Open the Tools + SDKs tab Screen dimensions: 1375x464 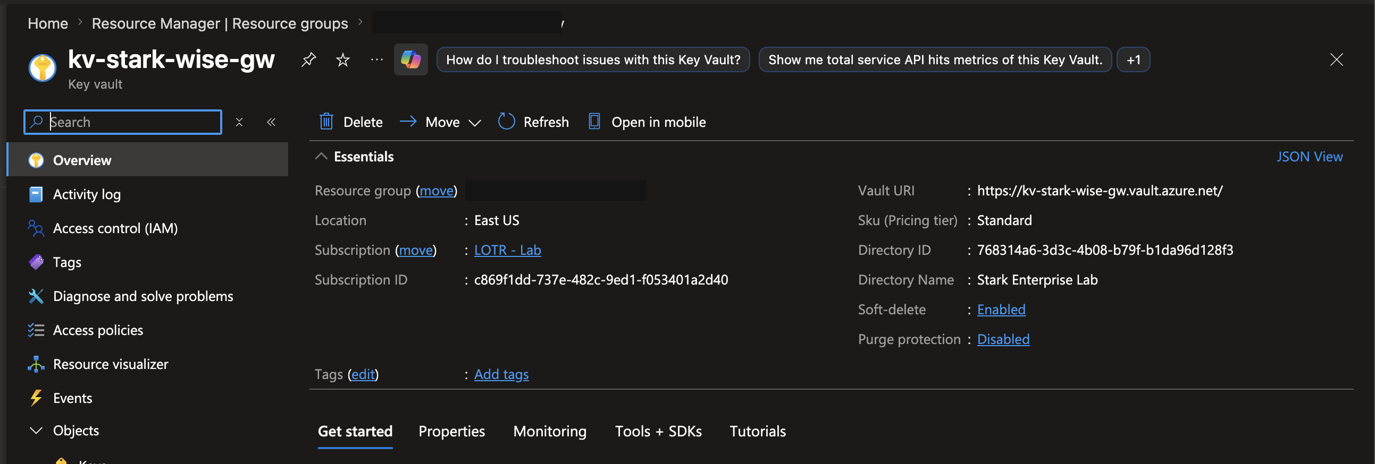pyautogui.click(x=658, y=432)
